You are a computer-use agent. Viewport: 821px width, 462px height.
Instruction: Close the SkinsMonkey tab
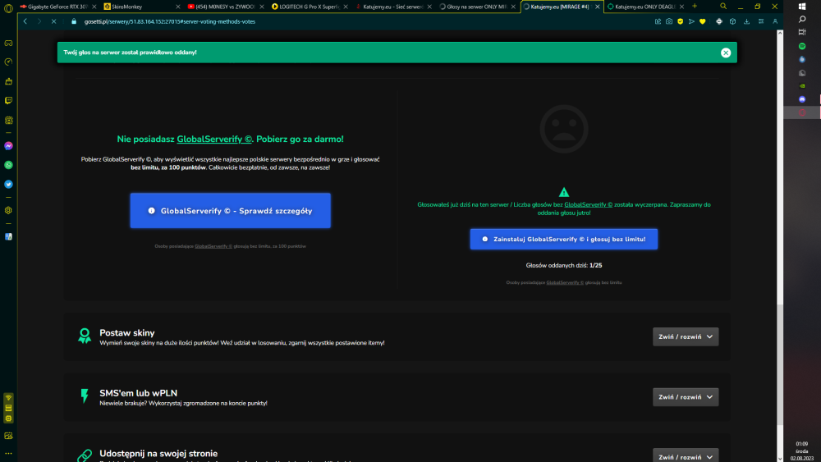[177, 7]
